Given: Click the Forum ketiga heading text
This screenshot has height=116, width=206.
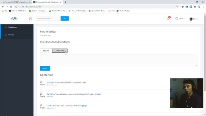Looking at the screenshot, I should (48, 32).
